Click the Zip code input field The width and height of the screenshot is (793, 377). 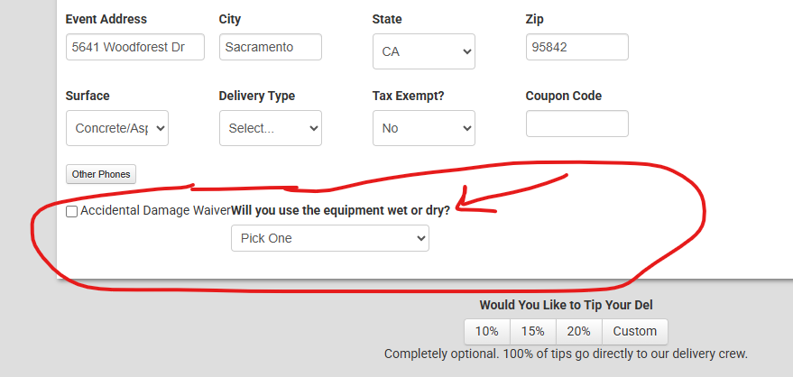576,47
